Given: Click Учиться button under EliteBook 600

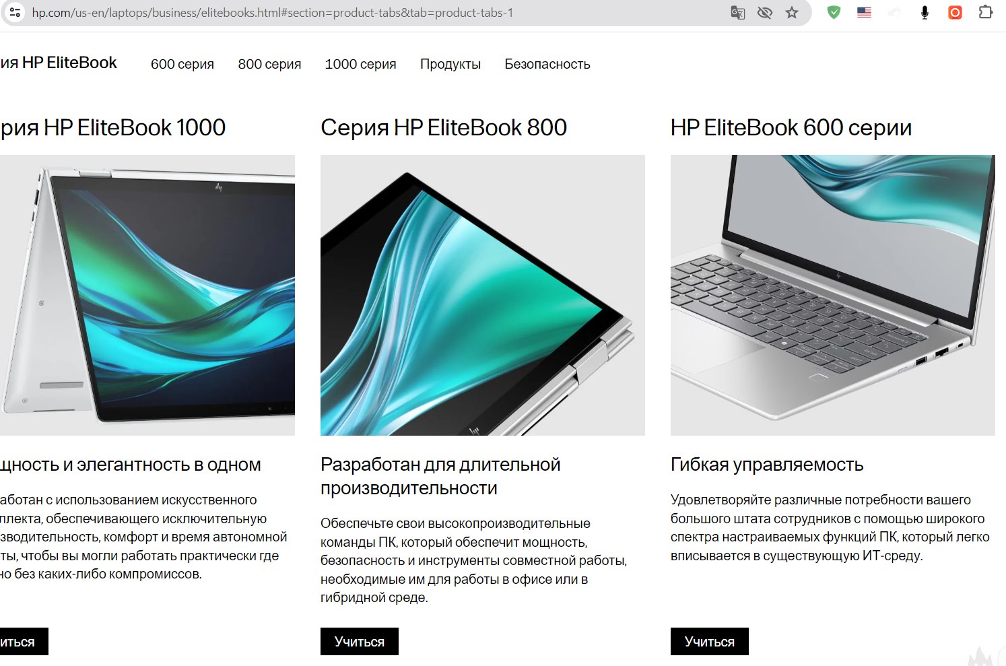Looking at the screenshot, I should (710, 641).
